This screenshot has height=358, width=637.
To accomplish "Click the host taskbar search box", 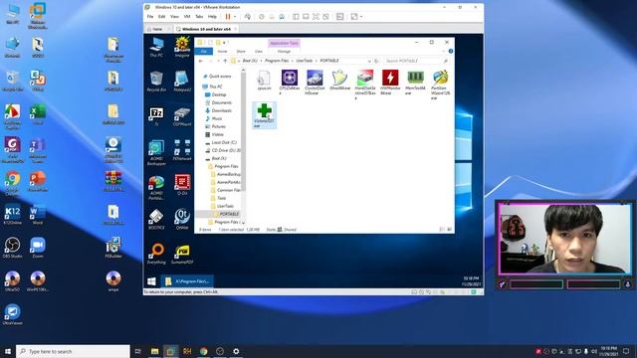I will pos(73,351).
